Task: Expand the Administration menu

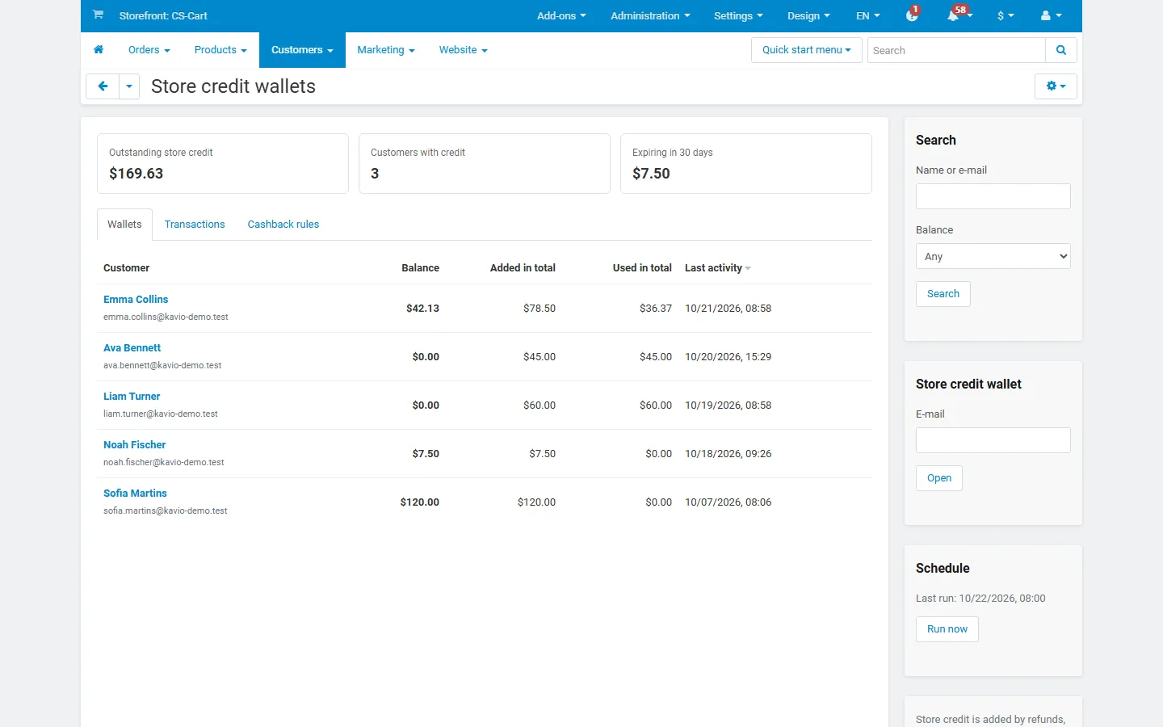Action: point(650,15)
